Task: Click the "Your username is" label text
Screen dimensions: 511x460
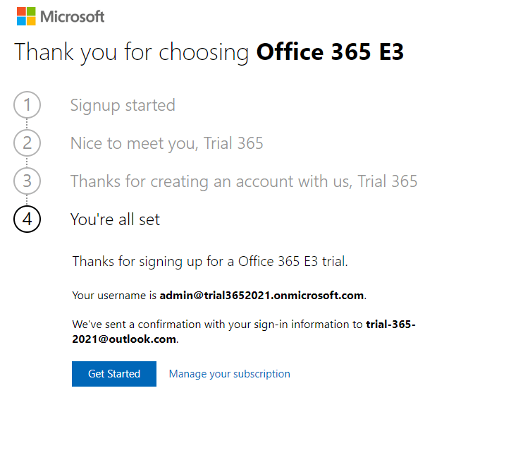Action: [x=114, y=295]
